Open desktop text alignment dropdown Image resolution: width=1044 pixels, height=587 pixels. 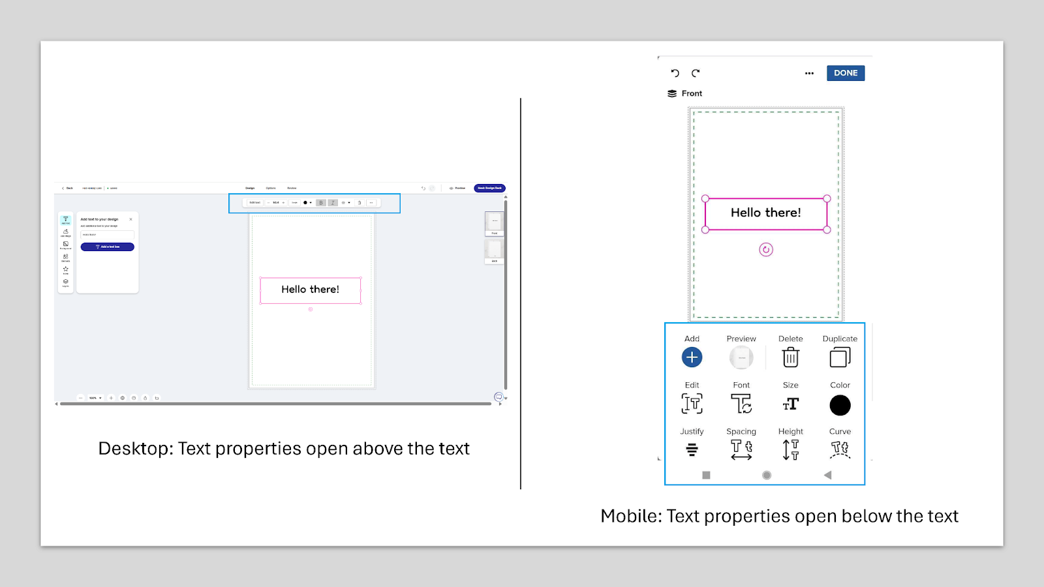(346, 203)
